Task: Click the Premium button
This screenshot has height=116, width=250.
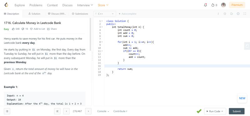Action: (237, 5)
